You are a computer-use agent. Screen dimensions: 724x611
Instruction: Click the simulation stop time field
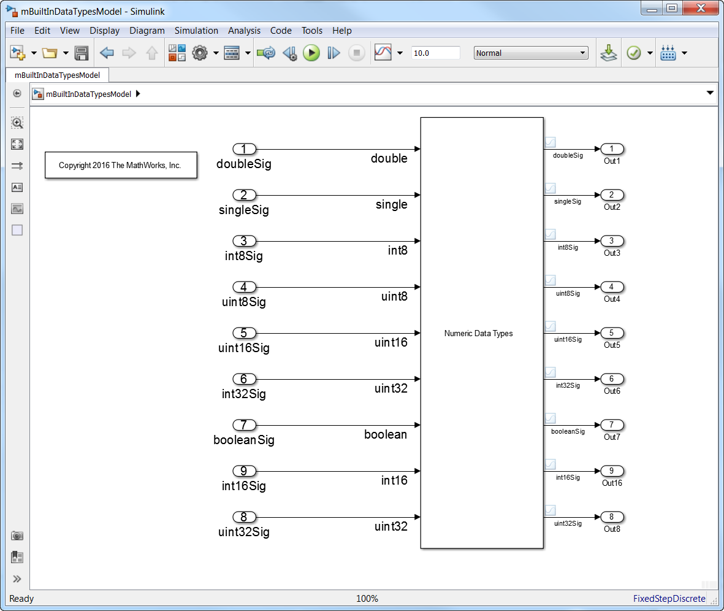point(435,53)
